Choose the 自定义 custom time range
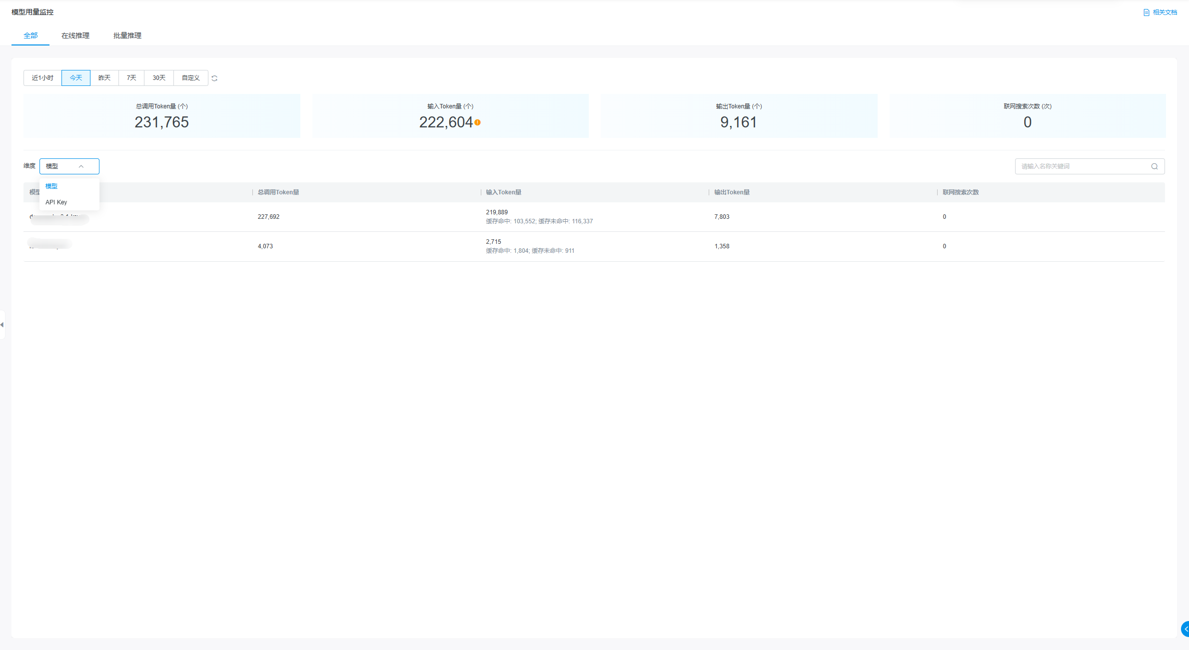The width and height of the screenshot is (1189, 650). click(x=191, y=78)
